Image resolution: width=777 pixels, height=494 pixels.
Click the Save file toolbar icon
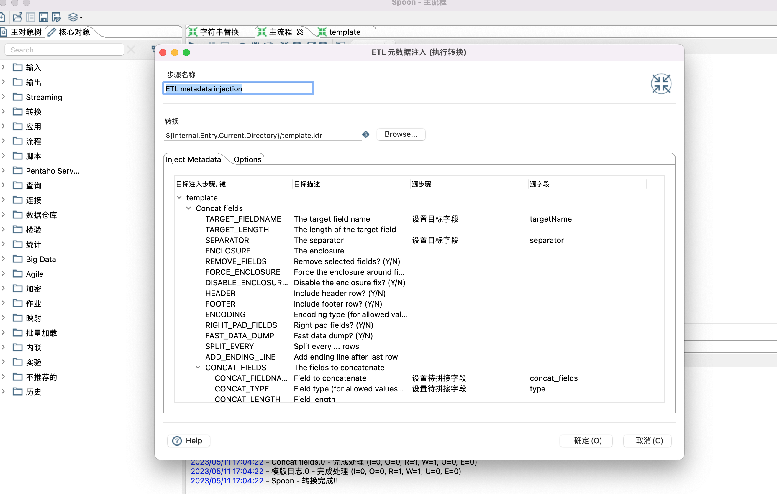pos(43,17)
